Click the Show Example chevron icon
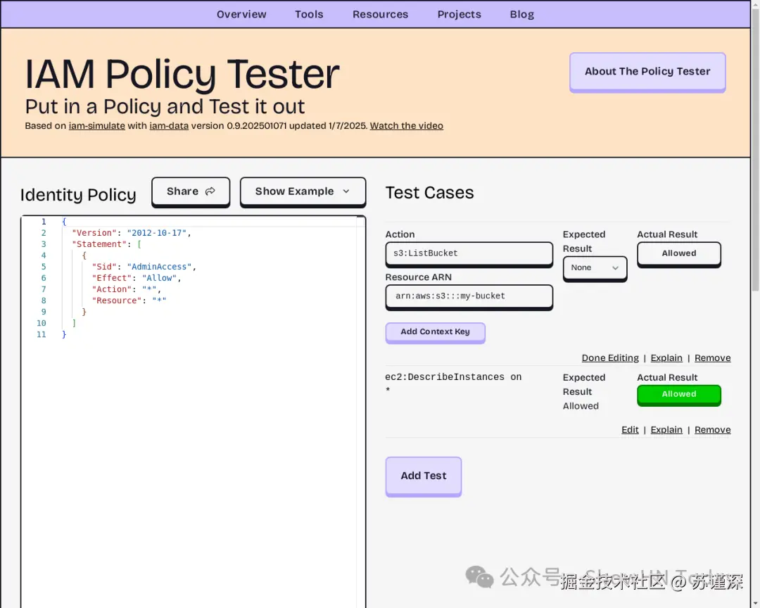The image size is (760, 608). click(x=346, y=191)
